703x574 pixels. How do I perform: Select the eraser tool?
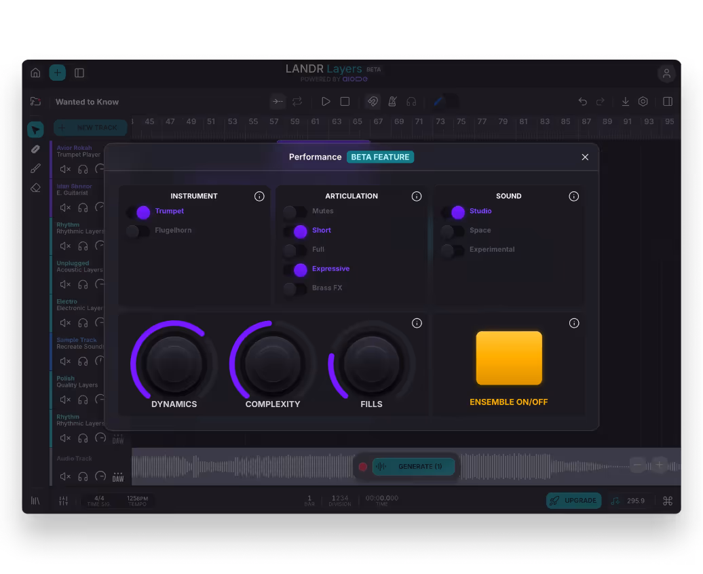click(x=35, y=188)
